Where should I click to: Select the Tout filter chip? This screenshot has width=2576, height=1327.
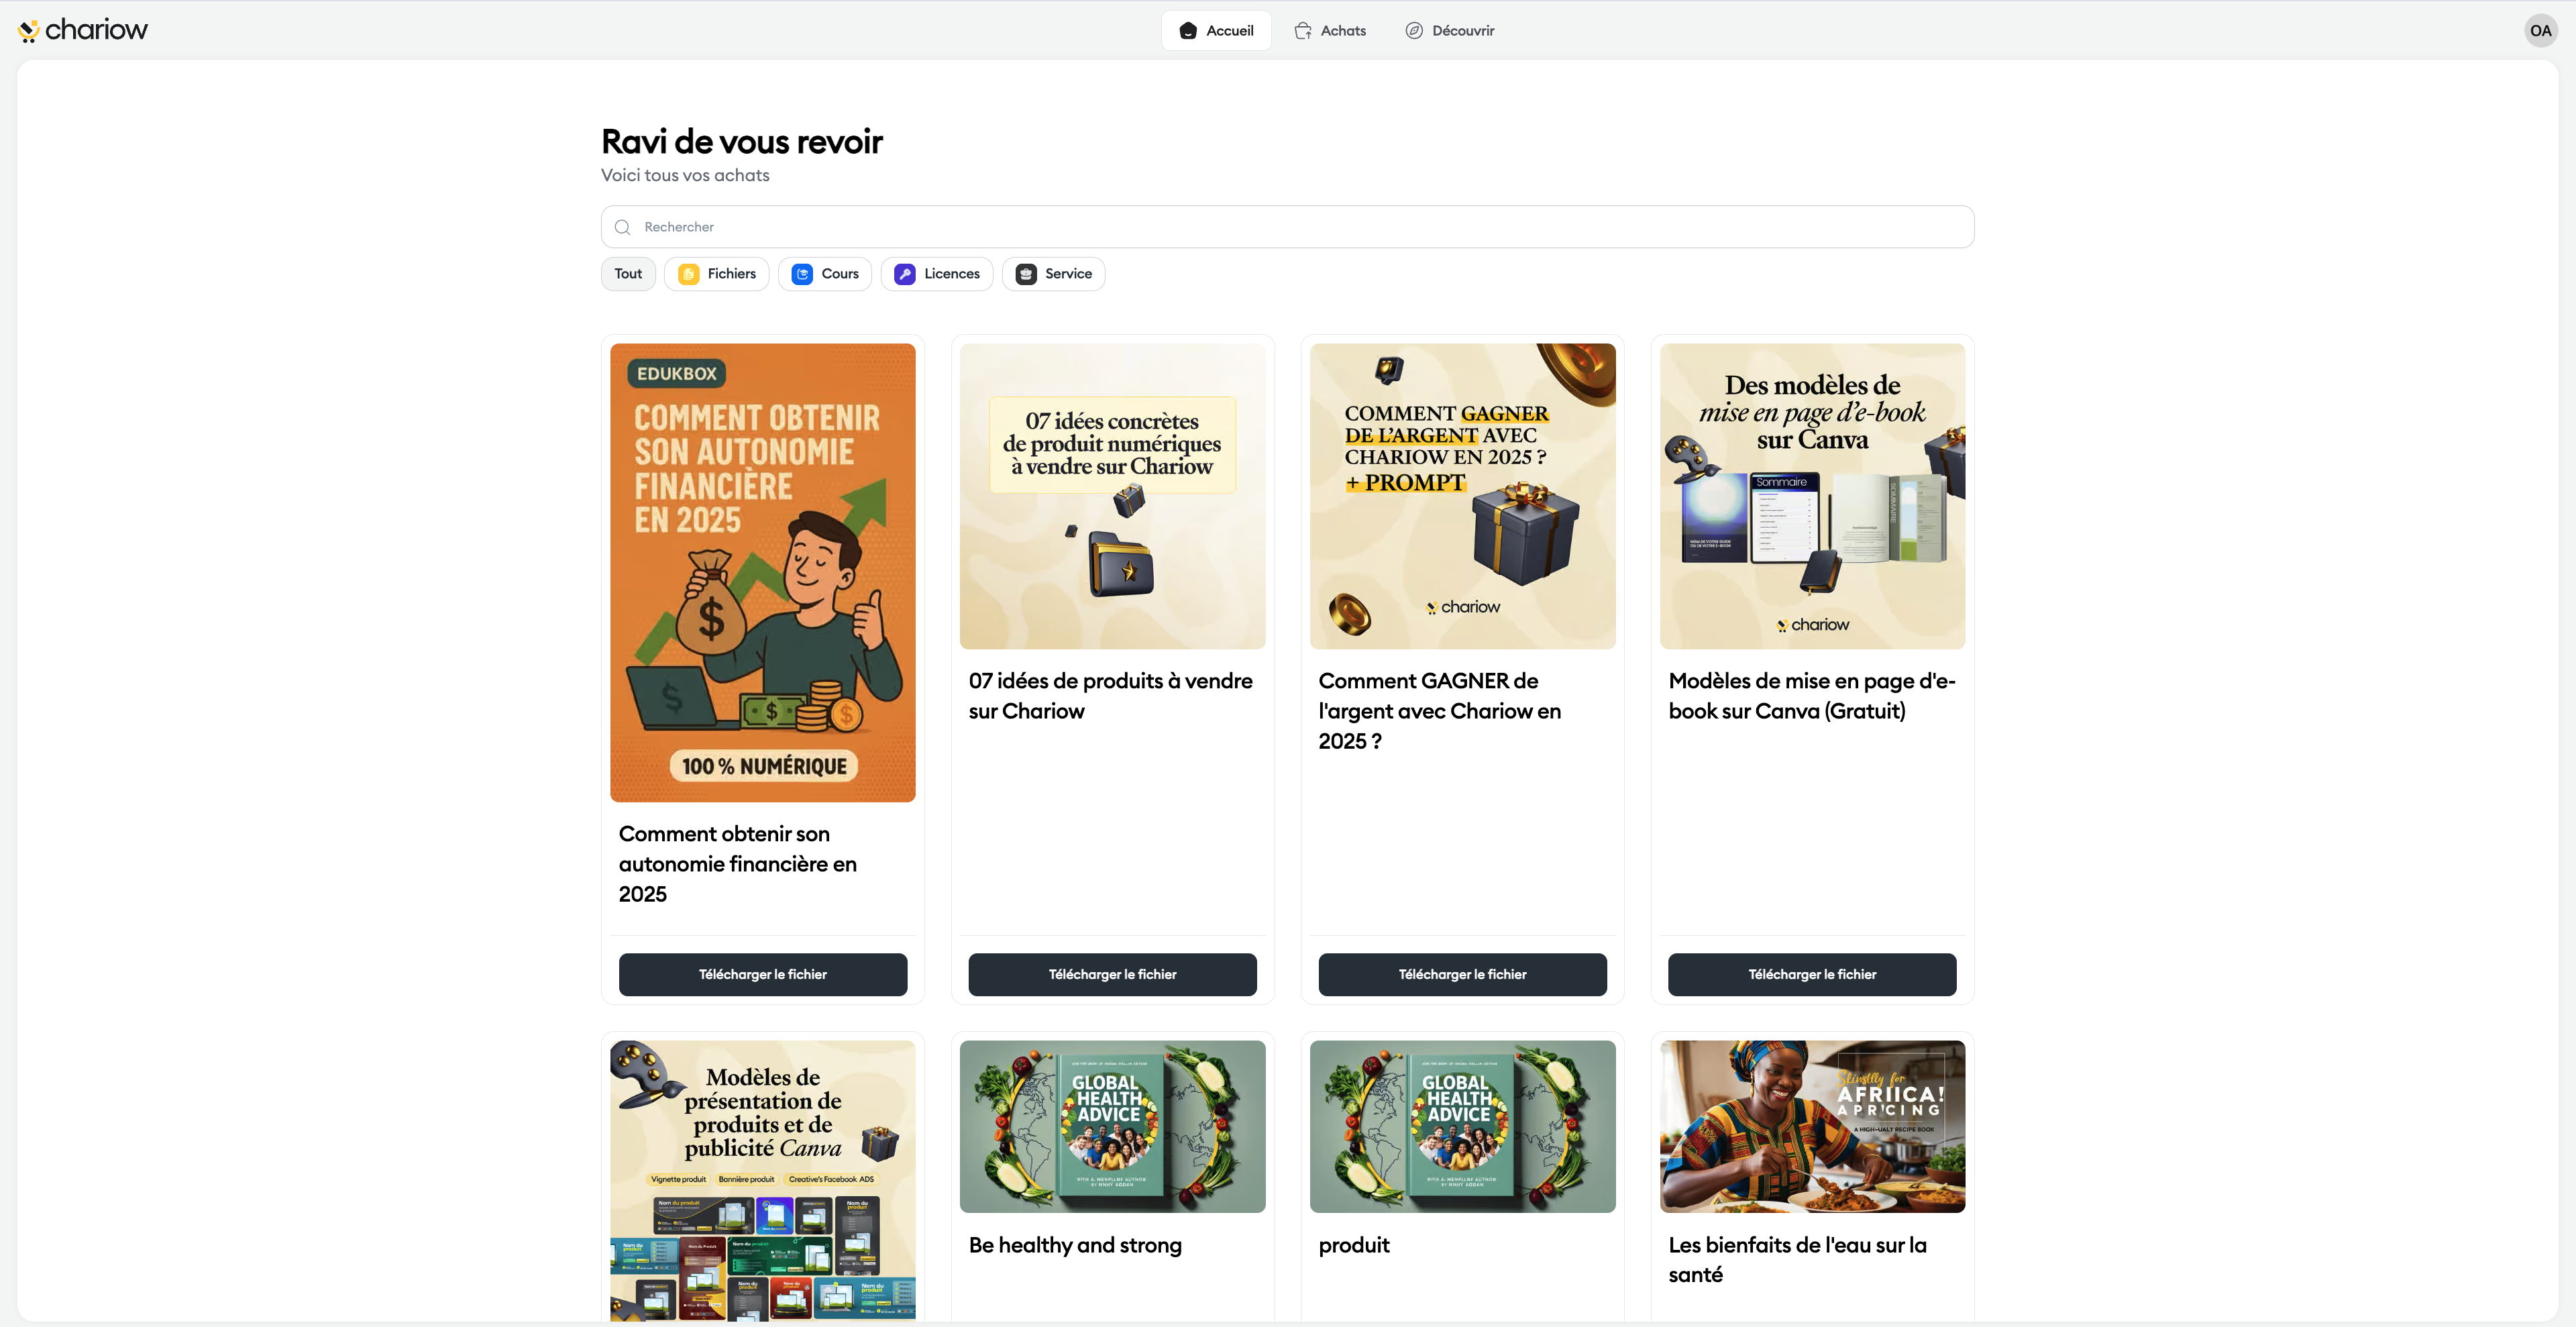point(628,274)
